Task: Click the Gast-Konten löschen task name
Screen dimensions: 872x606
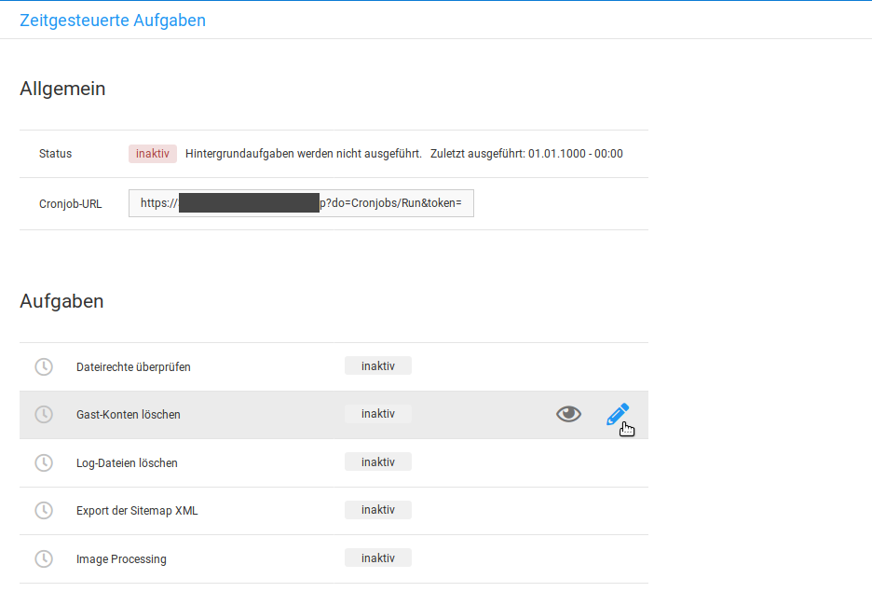Action: pyautogui.click(x=129, y=415)
